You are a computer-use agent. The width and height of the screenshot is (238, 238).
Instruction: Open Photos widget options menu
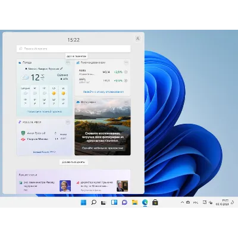coord(126,102)
